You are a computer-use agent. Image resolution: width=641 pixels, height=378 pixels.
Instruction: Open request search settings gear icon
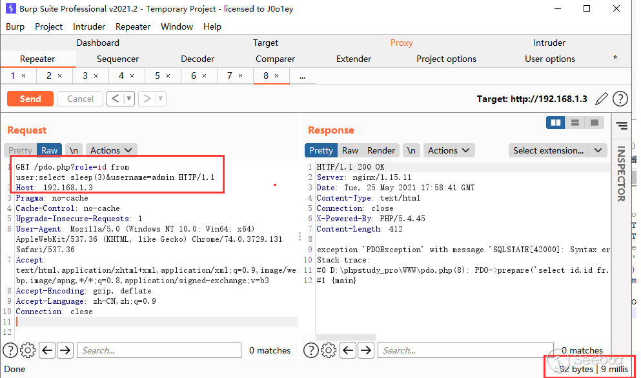coord(27,350)
